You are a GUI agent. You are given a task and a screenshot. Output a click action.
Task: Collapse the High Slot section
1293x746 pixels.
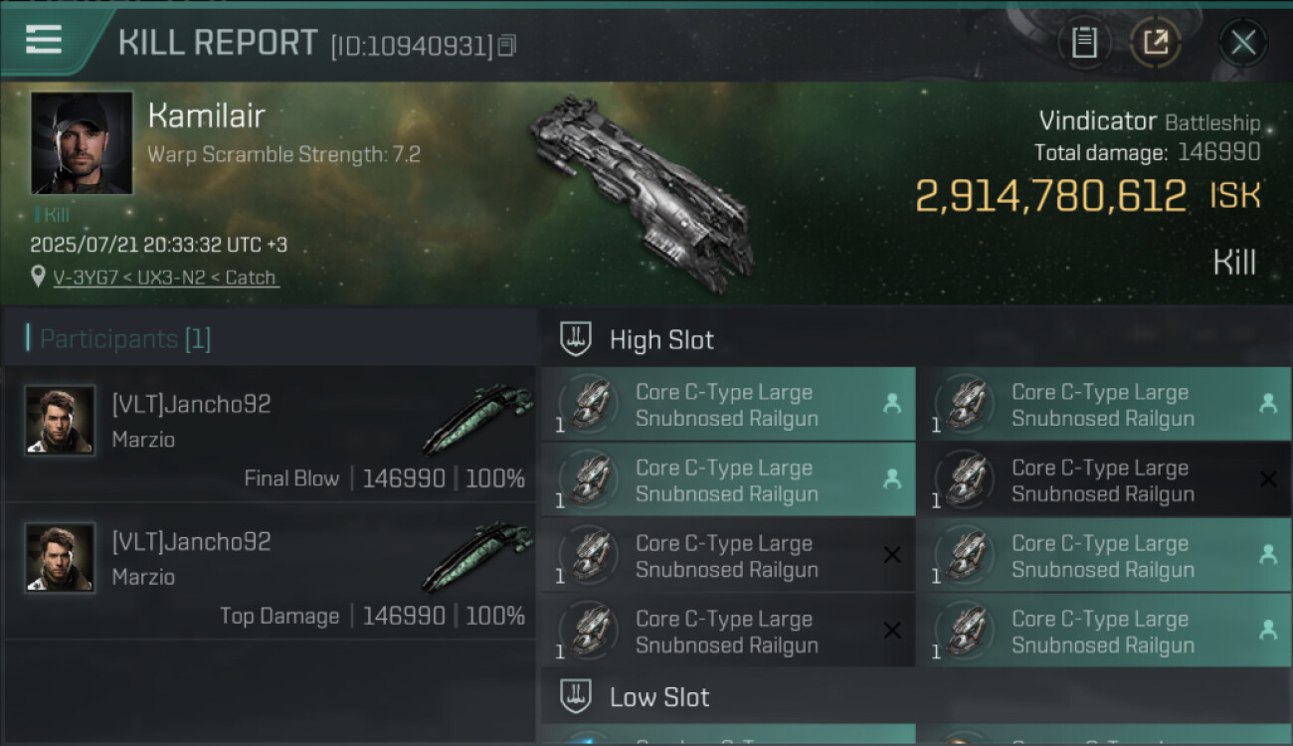[x=661, y=340]
